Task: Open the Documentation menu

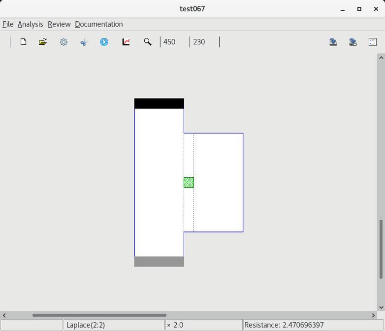Action: coord(98,24)
